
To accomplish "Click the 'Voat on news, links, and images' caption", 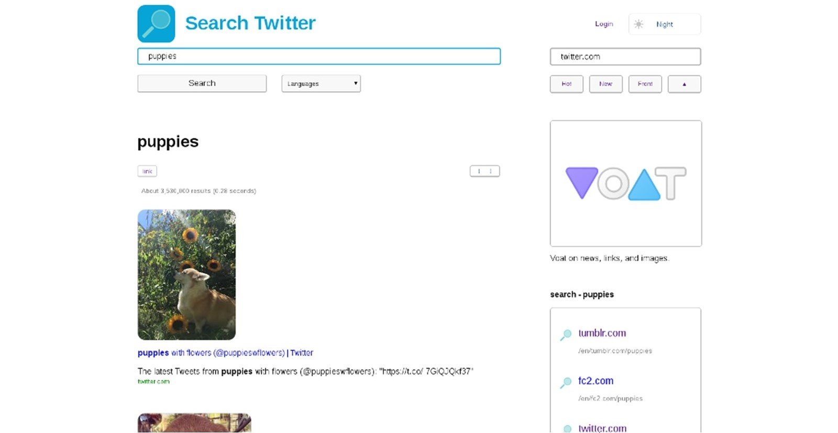I will [610, 258].
